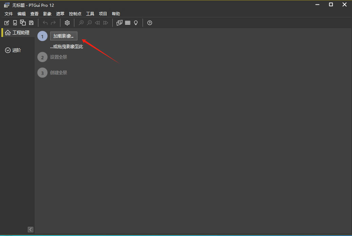Click the new project icon in toolbar
Image resolution: width=352 pixels, height=236 pixels.
click(6, 23)
